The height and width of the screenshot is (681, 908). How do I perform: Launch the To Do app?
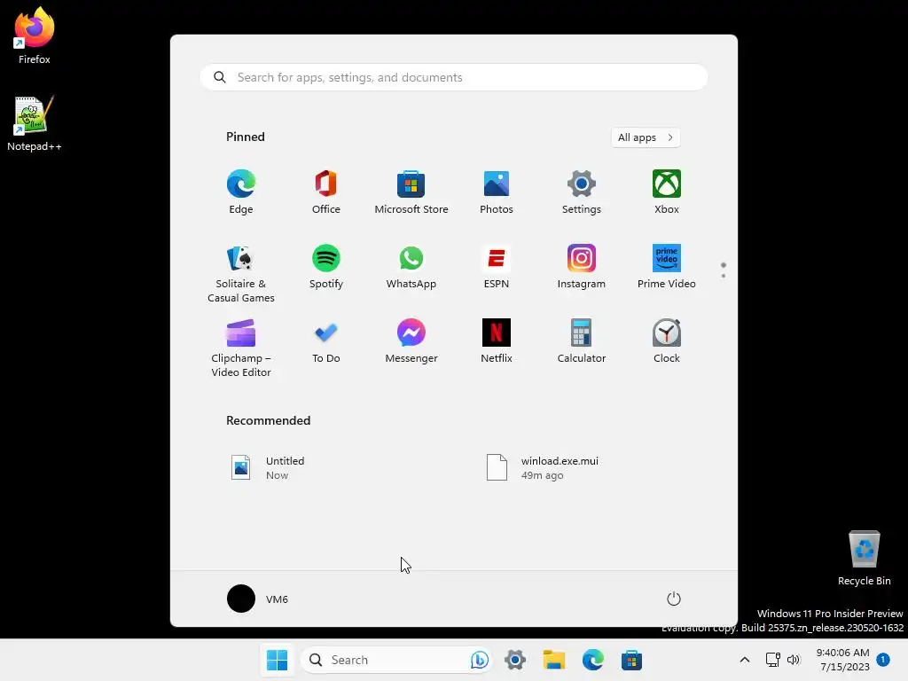click(x=326, y=341)
